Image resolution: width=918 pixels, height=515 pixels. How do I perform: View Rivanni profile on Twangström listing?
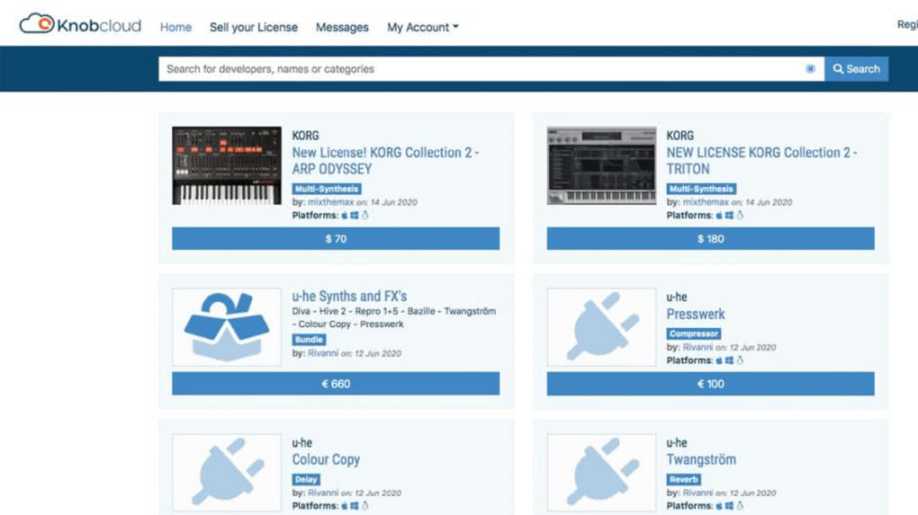[x=697, y=493]
